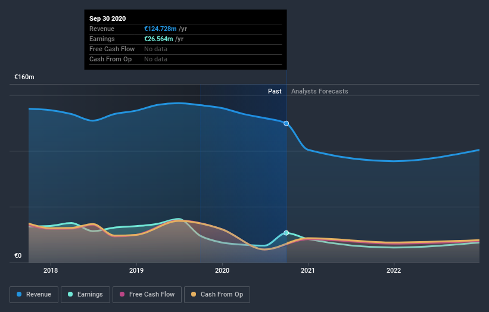Image resolution: width=489 pixels, height=312 pixels.
Task: Click the 2019 x-axis label
Action: coord(136,270)
